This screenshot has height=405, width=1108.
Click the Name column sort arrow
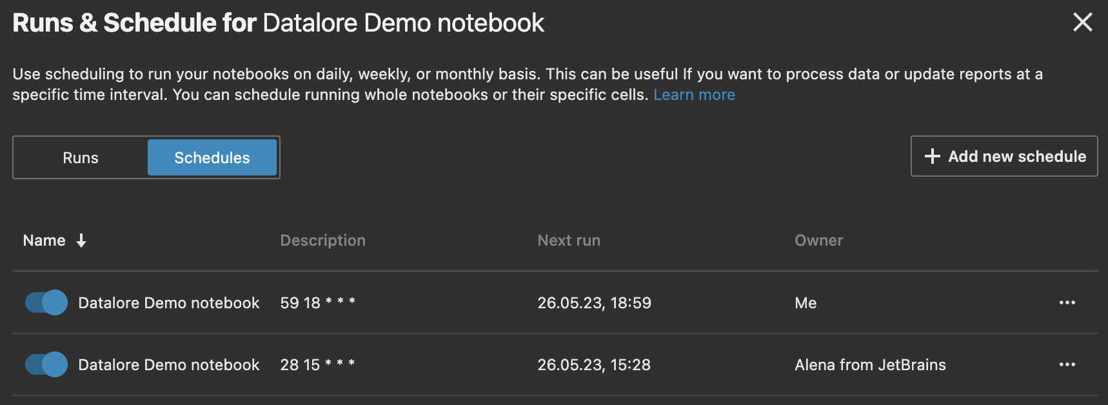coord(81,240)
